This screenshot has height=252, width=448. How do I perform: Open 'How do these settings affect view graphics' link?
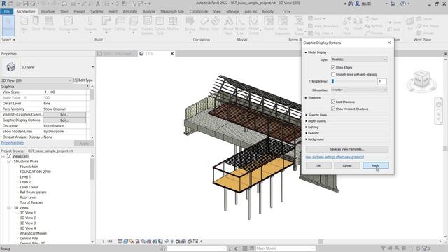[335, 157]
